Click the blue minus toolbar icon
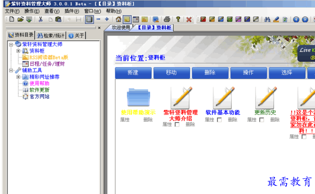 [98, 19]
